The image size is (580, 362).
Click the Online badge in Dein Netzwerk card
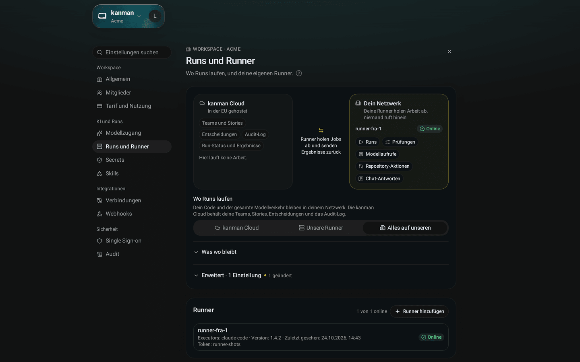pyautogui.click(x=430, y=129)
